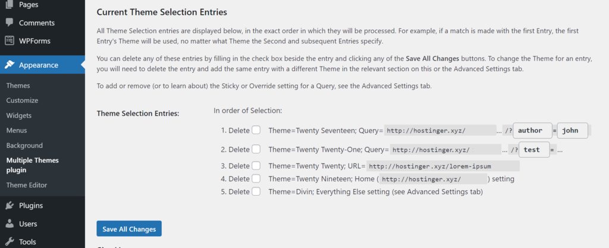Click the author query keyword field
The image size is (609, 248).
[532, 130]
